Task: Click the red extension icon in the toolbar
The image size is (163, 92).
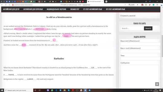Action: [142, 5]
